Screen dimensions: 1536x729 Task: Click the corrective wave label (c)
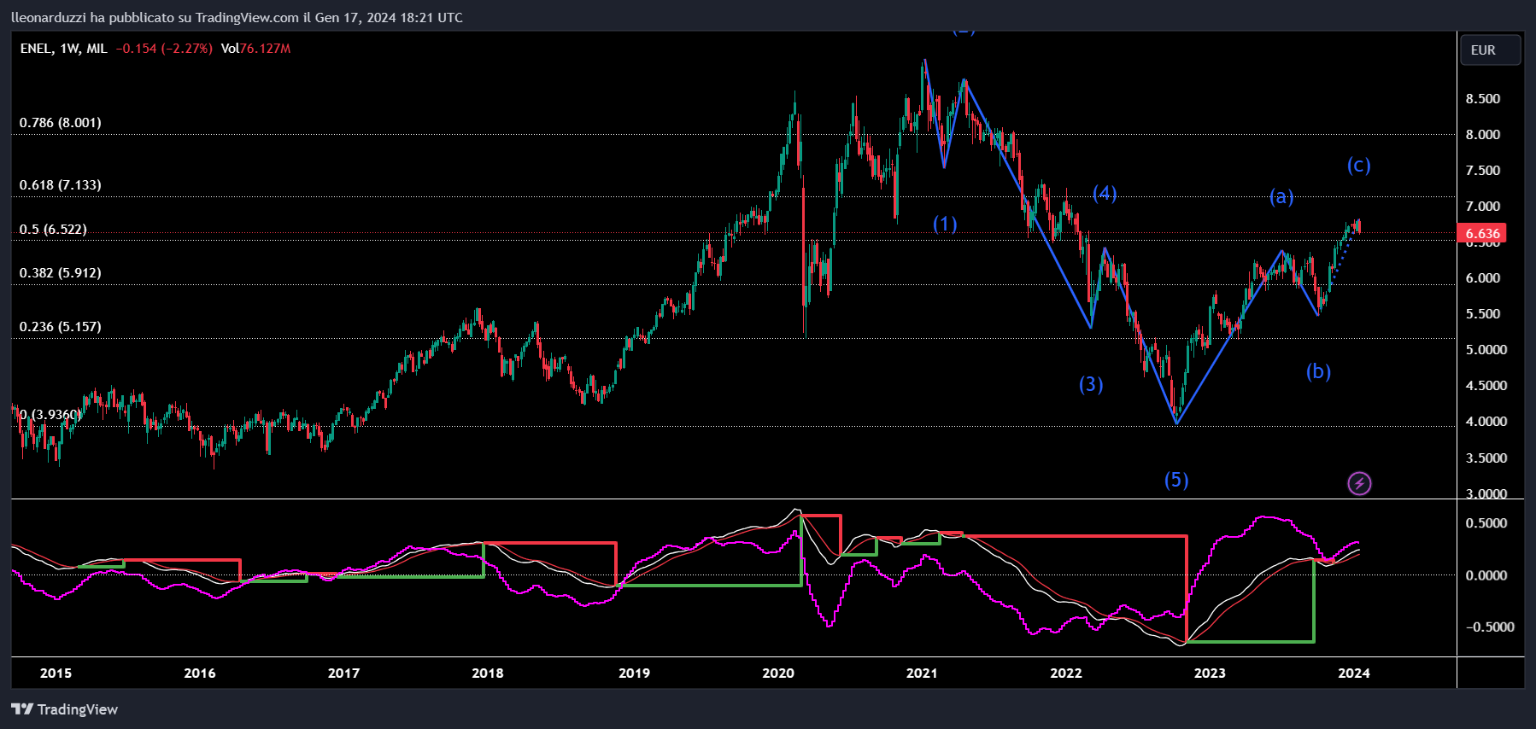point(1358,165)
